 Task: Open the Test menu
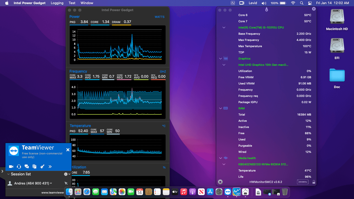[x=72, y=3]
